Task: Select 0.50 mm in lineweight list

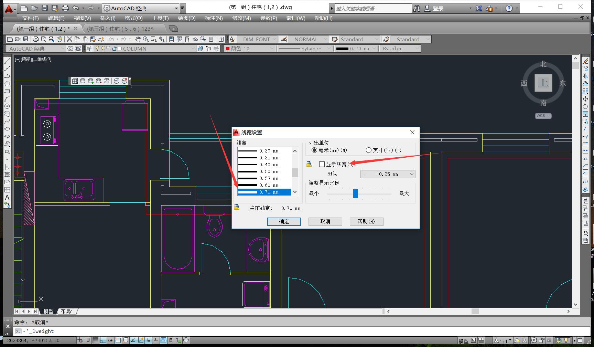Action: [x=264, y=171]
